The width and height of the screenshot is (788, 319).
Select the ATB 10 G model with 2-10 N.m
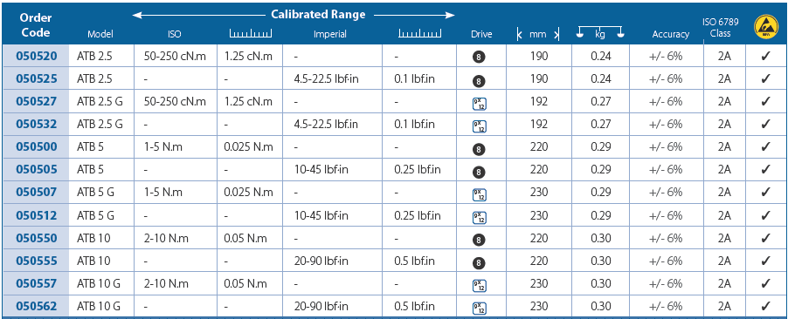point(99,283)
